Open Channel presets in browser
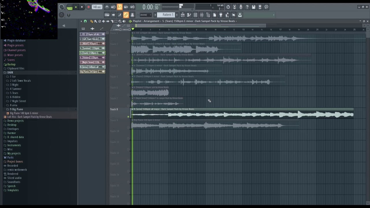Image resolution: width=370 pixels, height=208 pixels. coord(16,50)
